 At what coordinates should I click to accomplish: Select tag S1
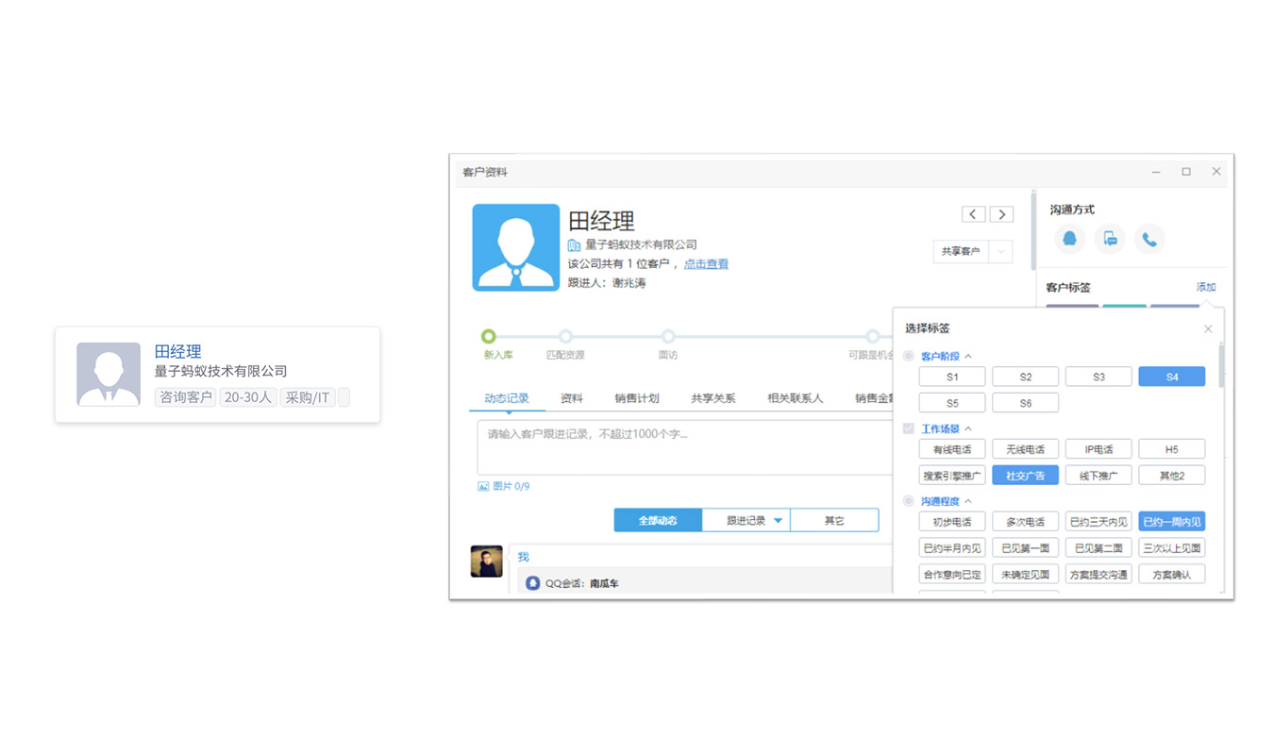coord(952,377)
